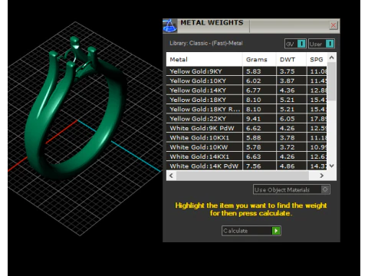Screen dimensions: 368x276
Task: Select the White Gold:9K PdW row
Action: [247, 128]
